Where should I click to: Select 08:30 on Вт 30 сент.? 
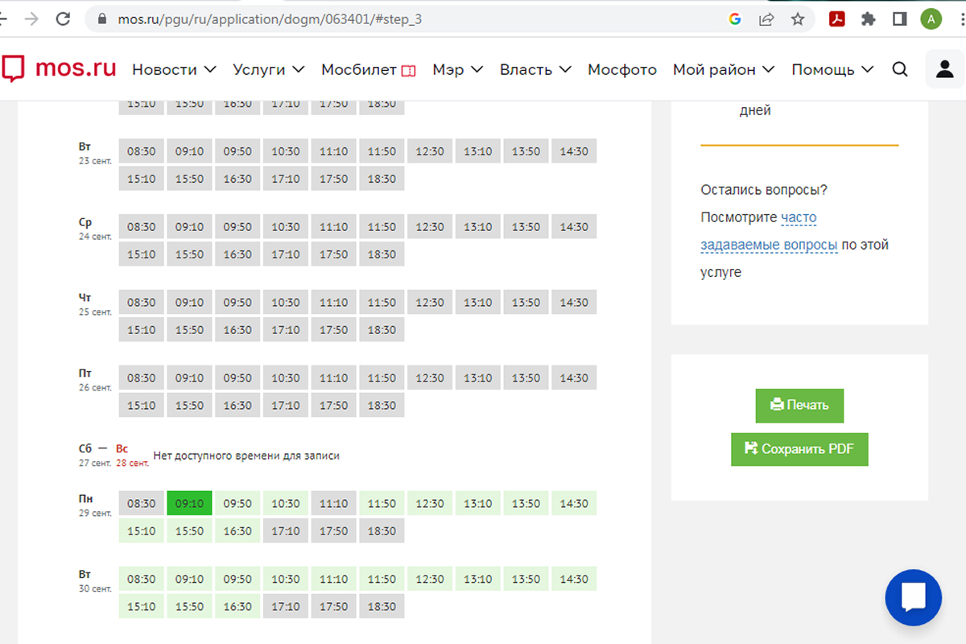pos(142,579)
